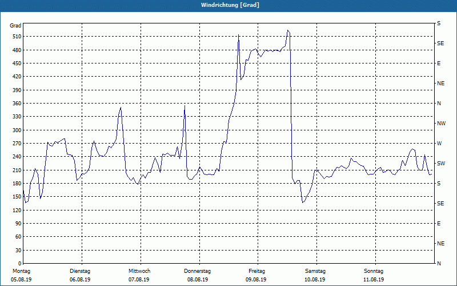Click the date 11.08.19
Screen dimensions: 457x286
[x=374, y=280]
